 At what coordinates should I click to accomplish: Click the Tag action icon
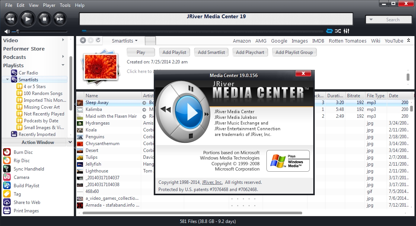click(6, 194)
